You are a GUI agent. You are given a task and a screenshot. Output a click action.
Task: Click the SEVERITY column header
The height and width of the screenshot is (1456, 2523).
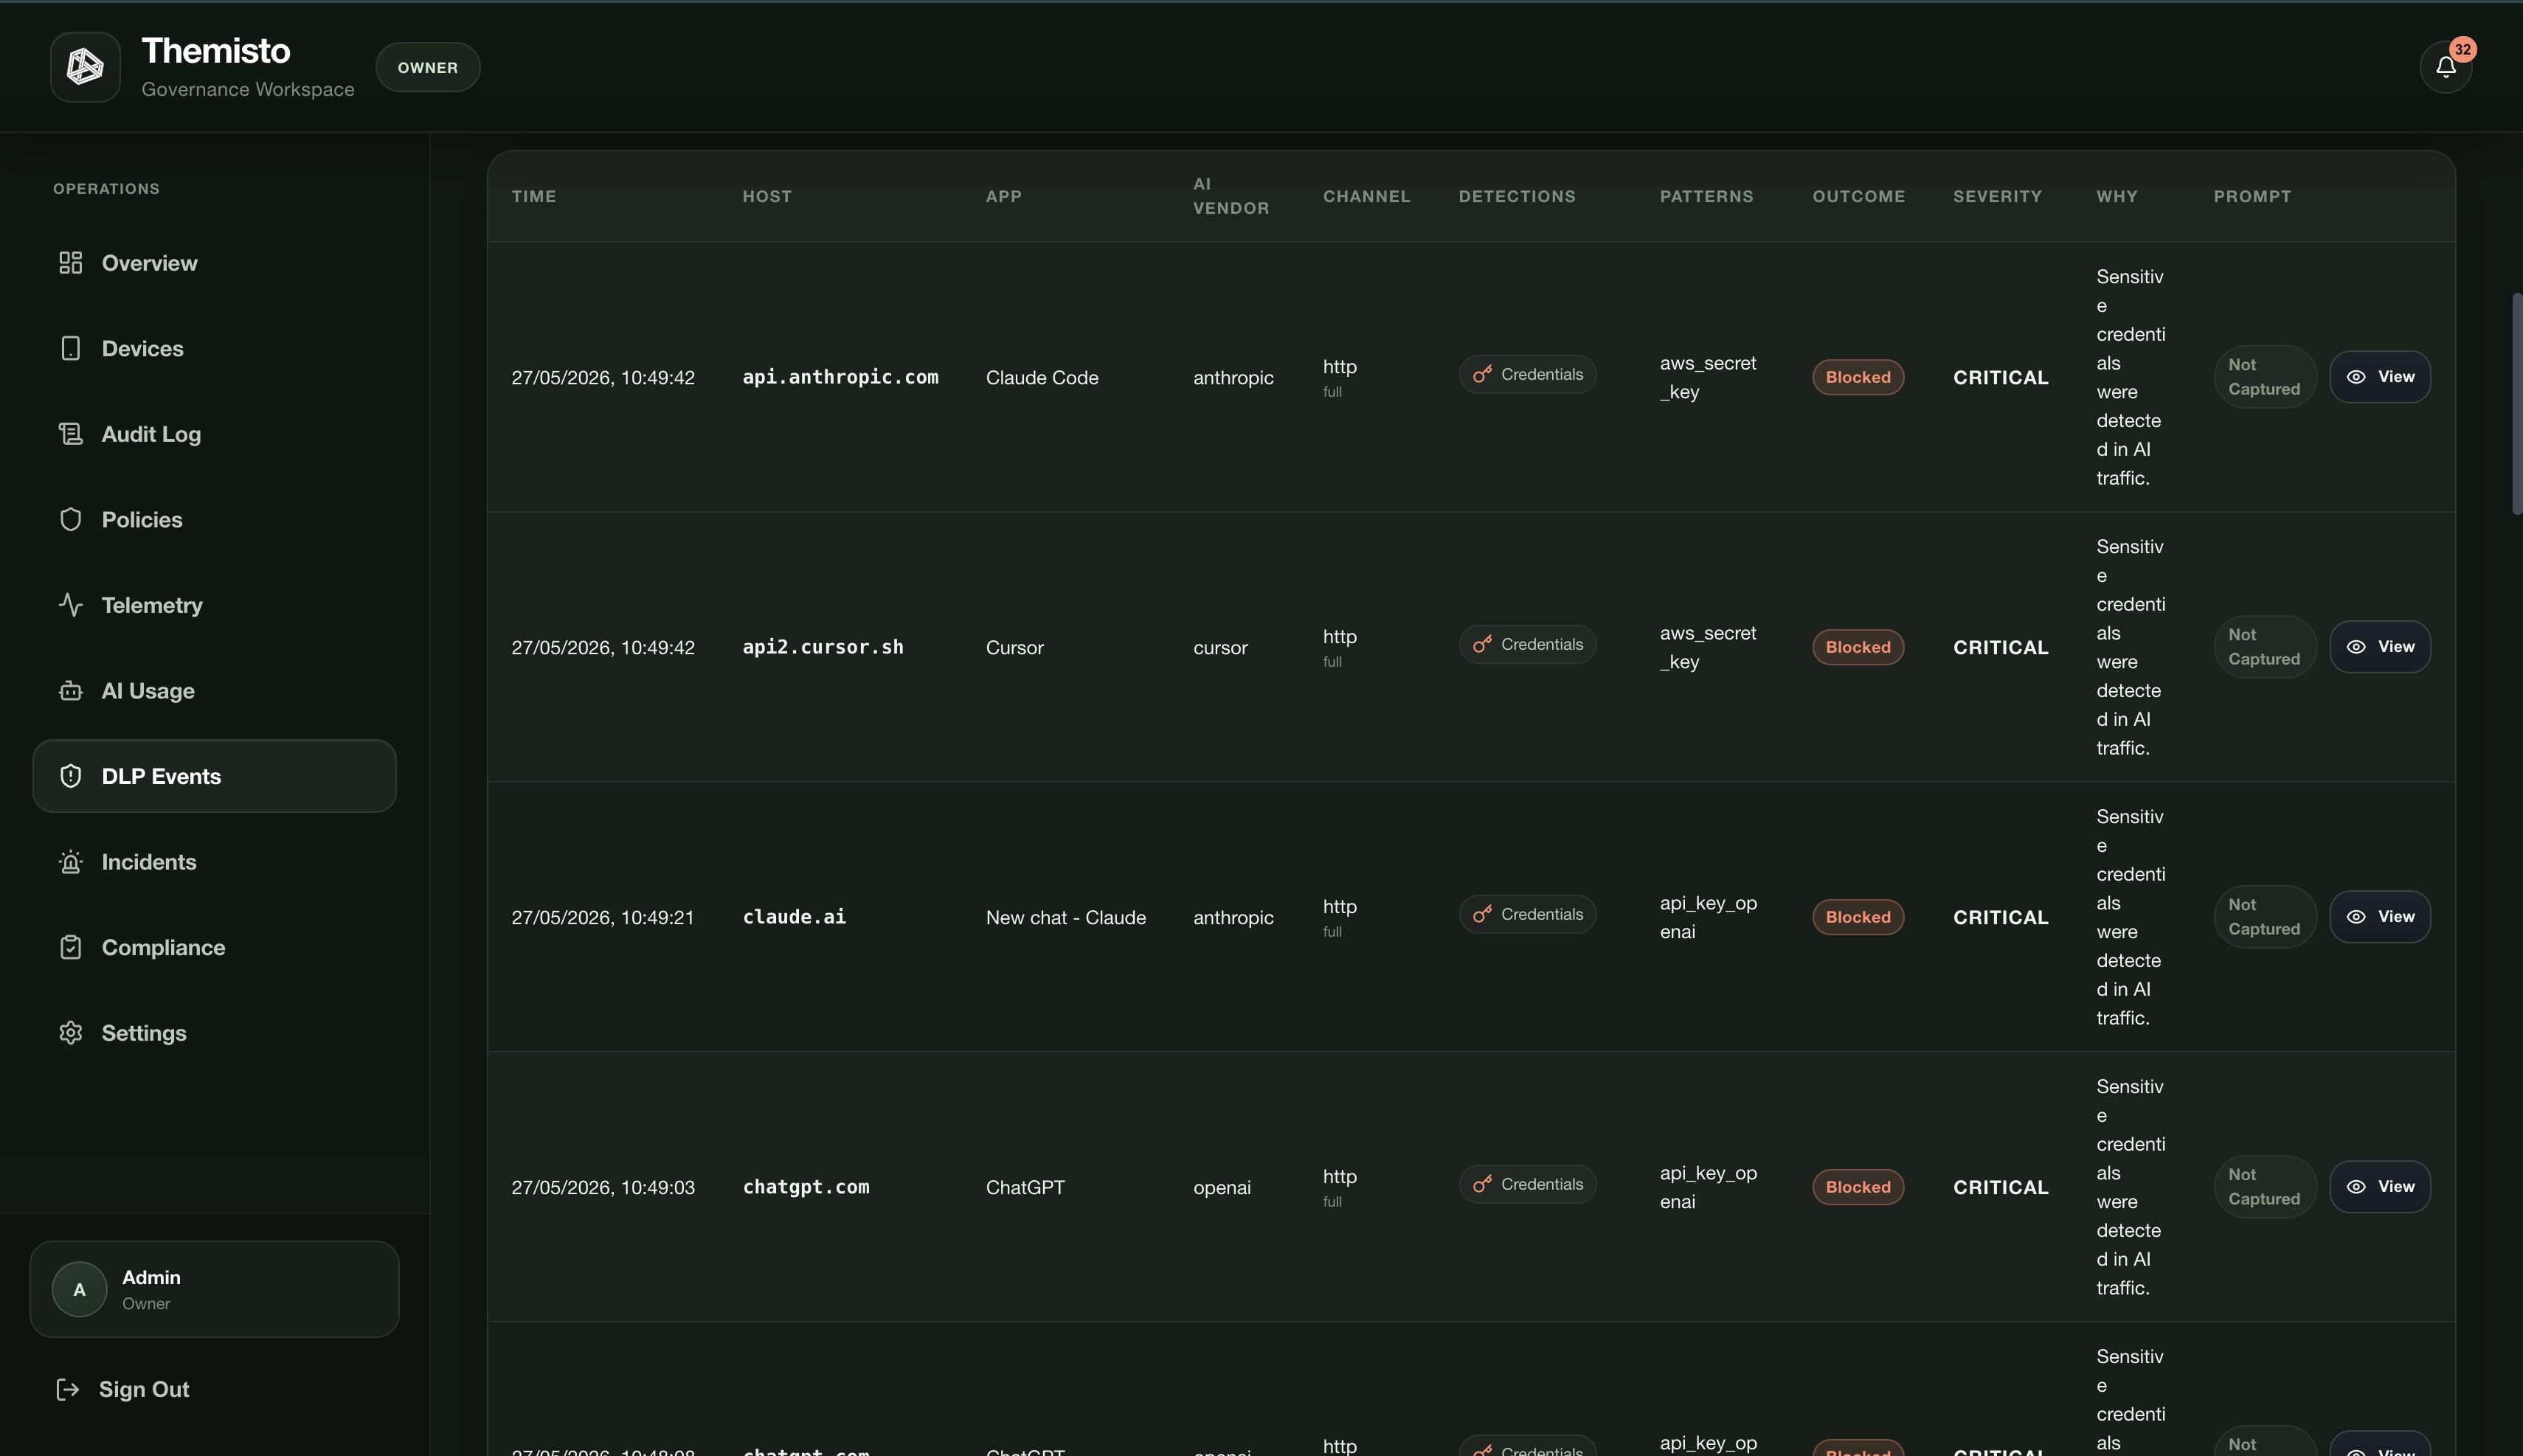coord(1997,196)
